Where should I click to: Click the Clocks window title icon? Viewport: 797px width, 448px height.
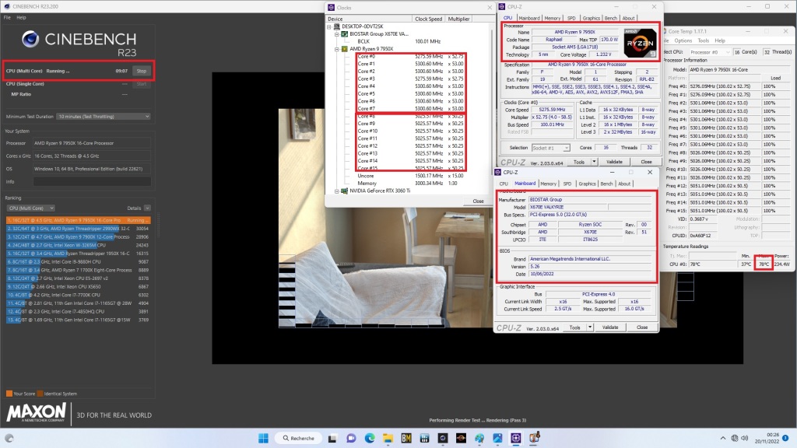pyautogui.click(x=332, y=8)
